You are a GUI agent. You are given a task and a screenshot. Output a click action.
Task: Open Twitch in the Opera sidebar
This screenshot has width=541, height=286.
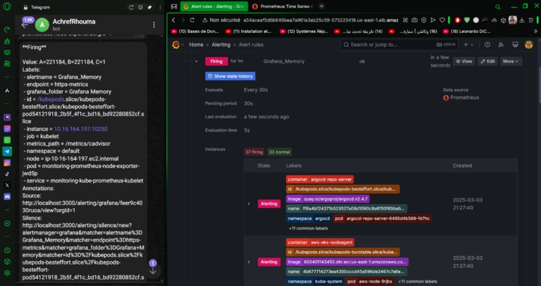click(7, 117)
